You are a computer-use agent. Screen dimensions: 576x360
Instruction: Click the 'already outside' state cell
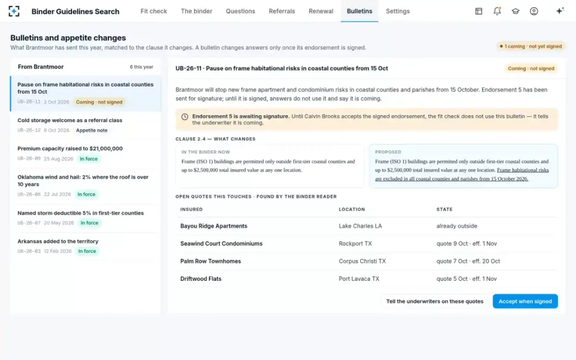[x=456, y=226]
